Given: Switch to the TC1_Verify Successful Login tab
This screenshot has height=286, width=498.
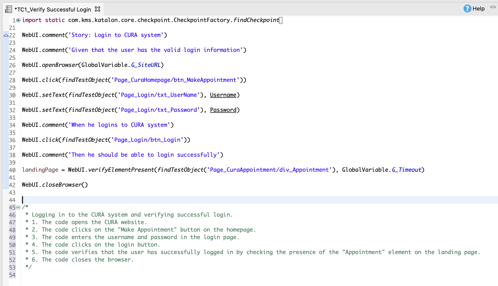Looking at the screenshot, I should click(52, 9).
